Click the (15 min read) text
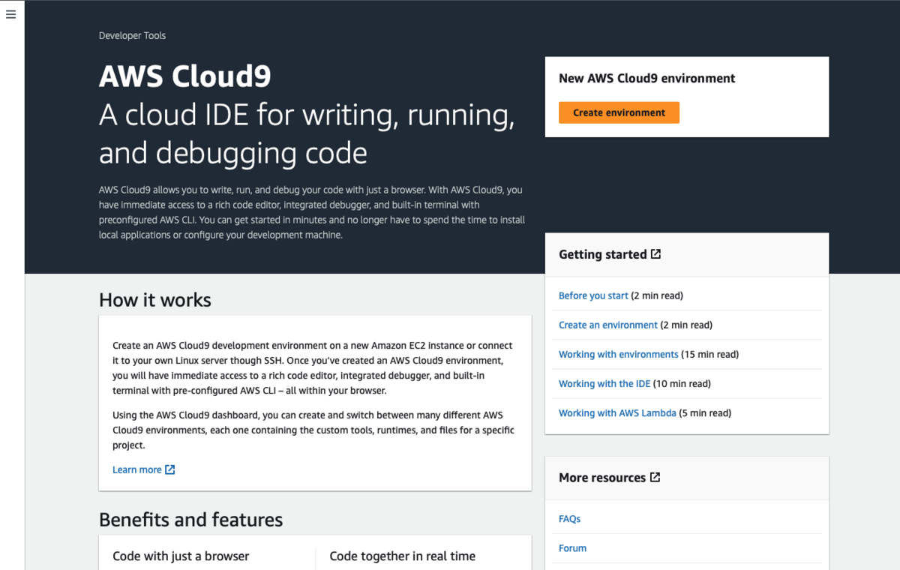Viewport: 900px width, 570px height. click(710, 354)
